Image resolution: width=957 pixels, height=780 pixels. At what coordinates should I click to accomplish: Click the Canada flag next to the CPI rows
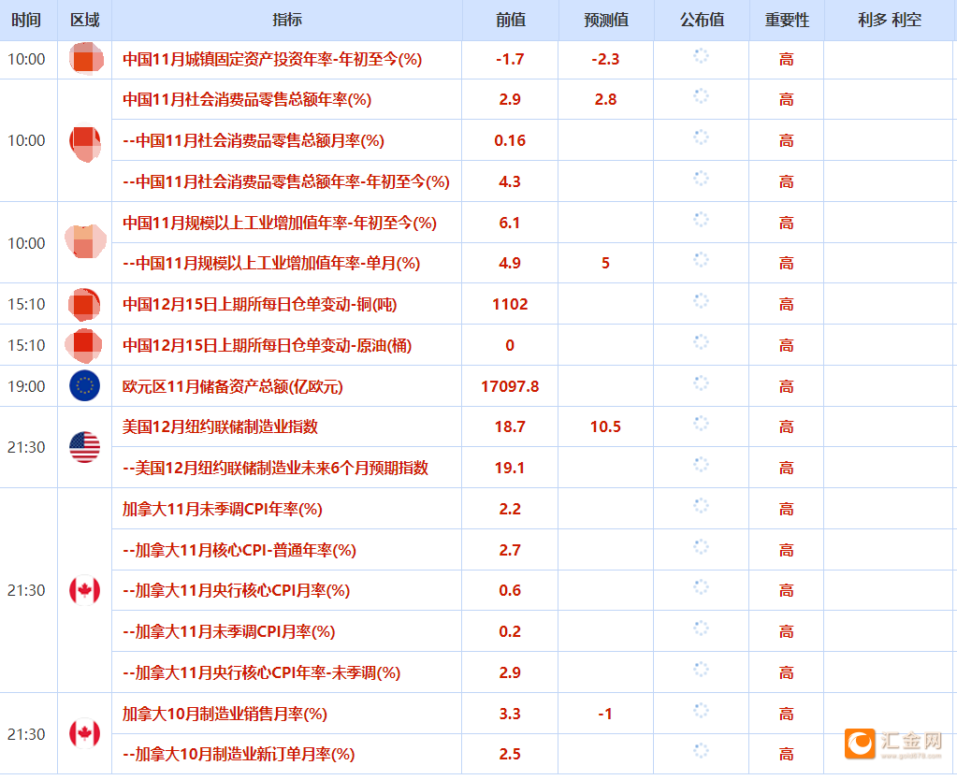(83, 590)
